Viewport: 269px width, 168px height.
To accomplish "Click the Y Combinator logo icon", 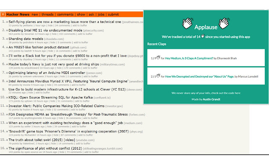I will point(3,14).
